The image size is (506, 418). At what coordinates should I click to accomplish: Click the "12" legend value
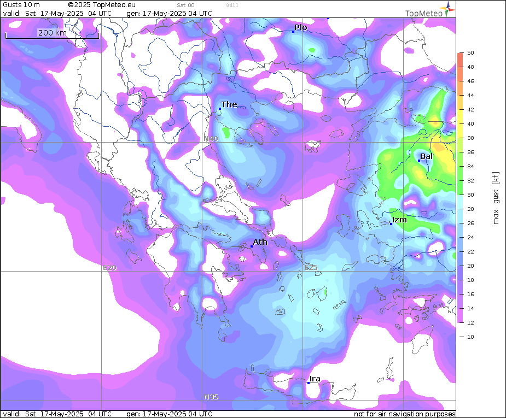pyautogui.click(x=471, y=322)
